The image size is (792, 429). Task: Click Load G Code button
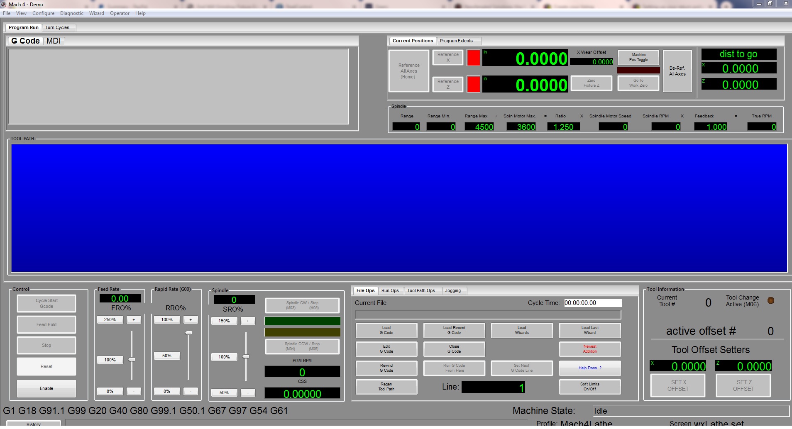point(386,330)
